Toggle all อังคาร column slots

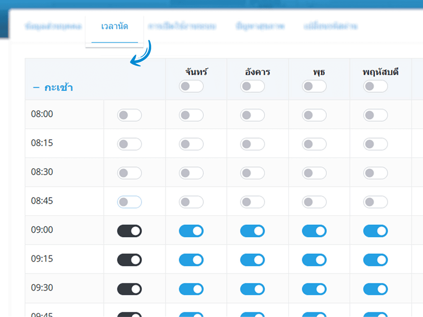point(252,86)
